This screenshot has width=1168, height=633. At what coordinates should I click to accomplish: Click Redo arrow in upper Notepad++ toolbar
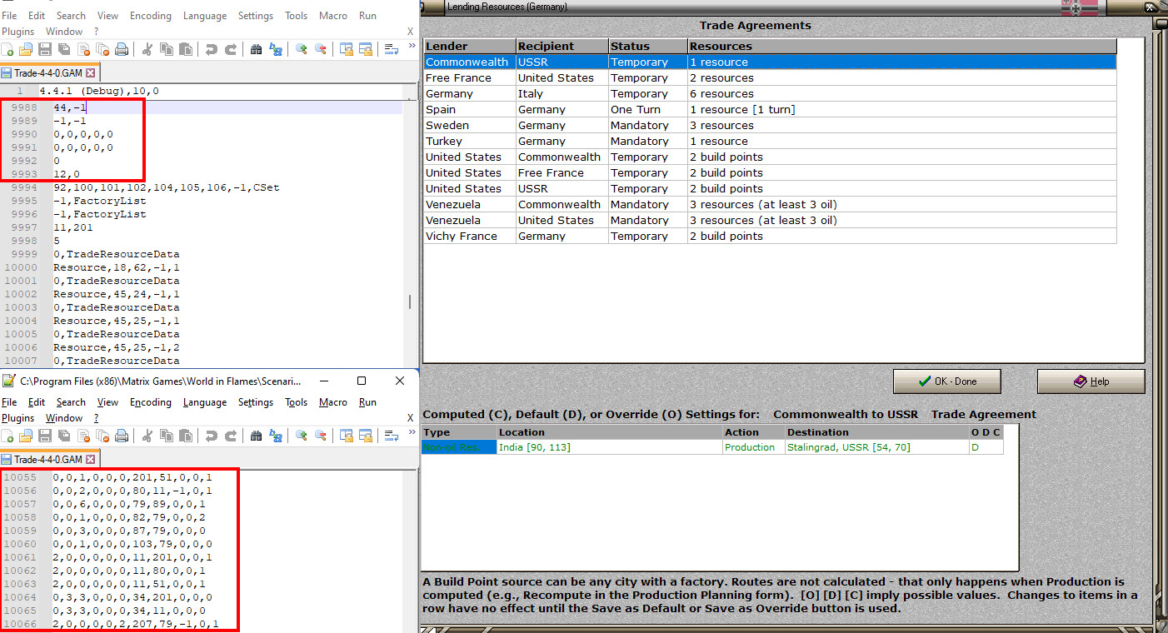tap(231, 49)
